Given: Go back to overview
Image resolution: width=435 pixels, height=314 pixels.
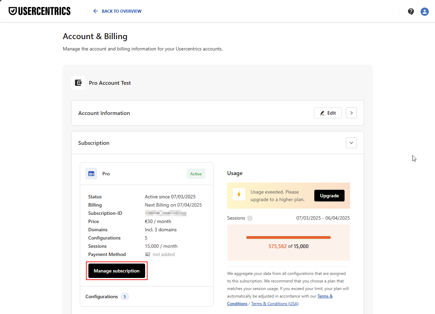Looking at the screenshot, I should 117,11.
